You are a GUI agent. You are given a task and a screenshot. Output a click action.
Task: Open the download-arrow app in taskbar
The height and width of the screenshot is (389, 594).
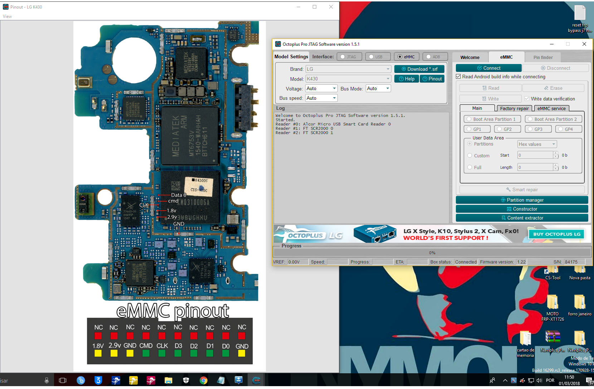coord(239,380)
